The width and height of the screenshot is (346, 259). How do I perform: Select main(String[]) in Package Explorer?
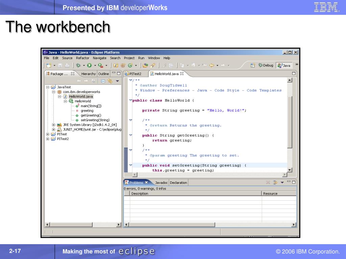click(x=91, y=106)
